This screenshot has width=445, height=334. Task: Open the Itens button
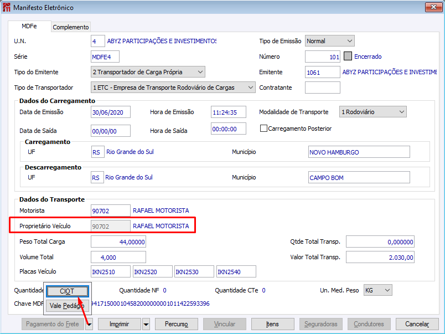coord(272,324)
